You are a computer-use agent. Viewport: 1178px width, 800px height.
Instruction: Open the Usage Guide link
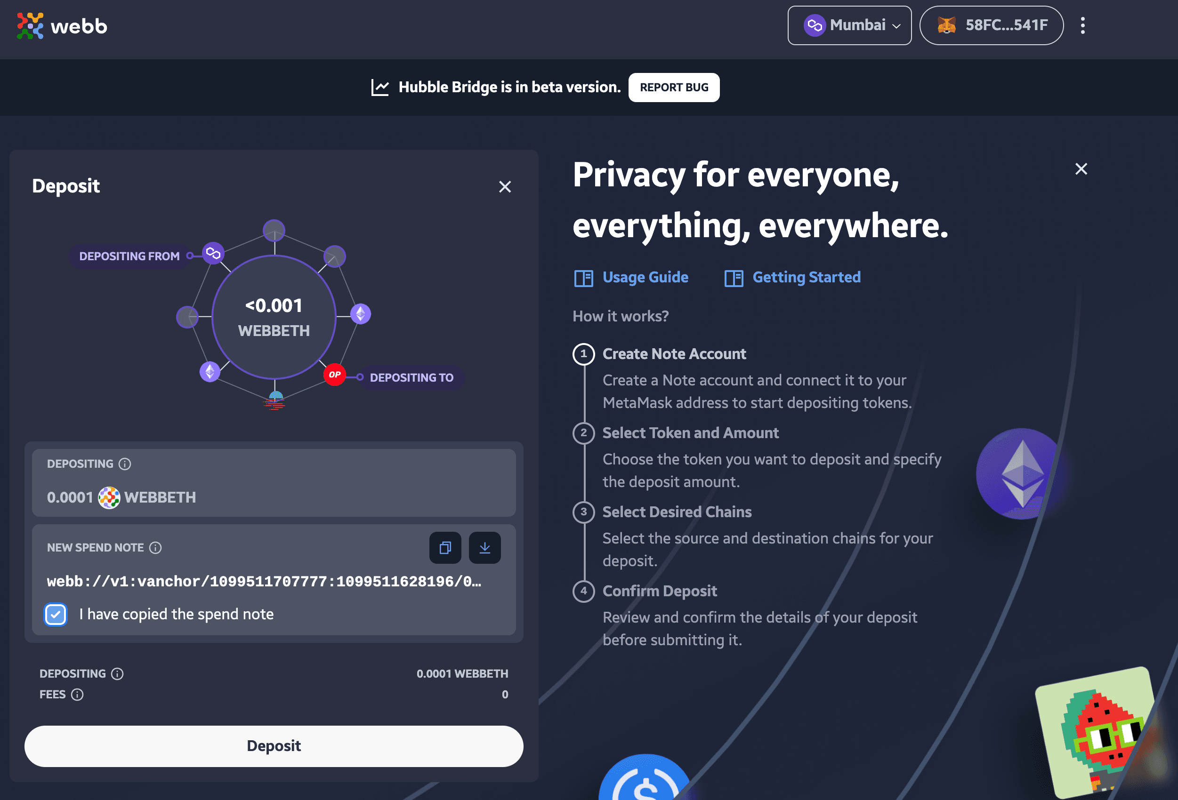click(645, 277)
